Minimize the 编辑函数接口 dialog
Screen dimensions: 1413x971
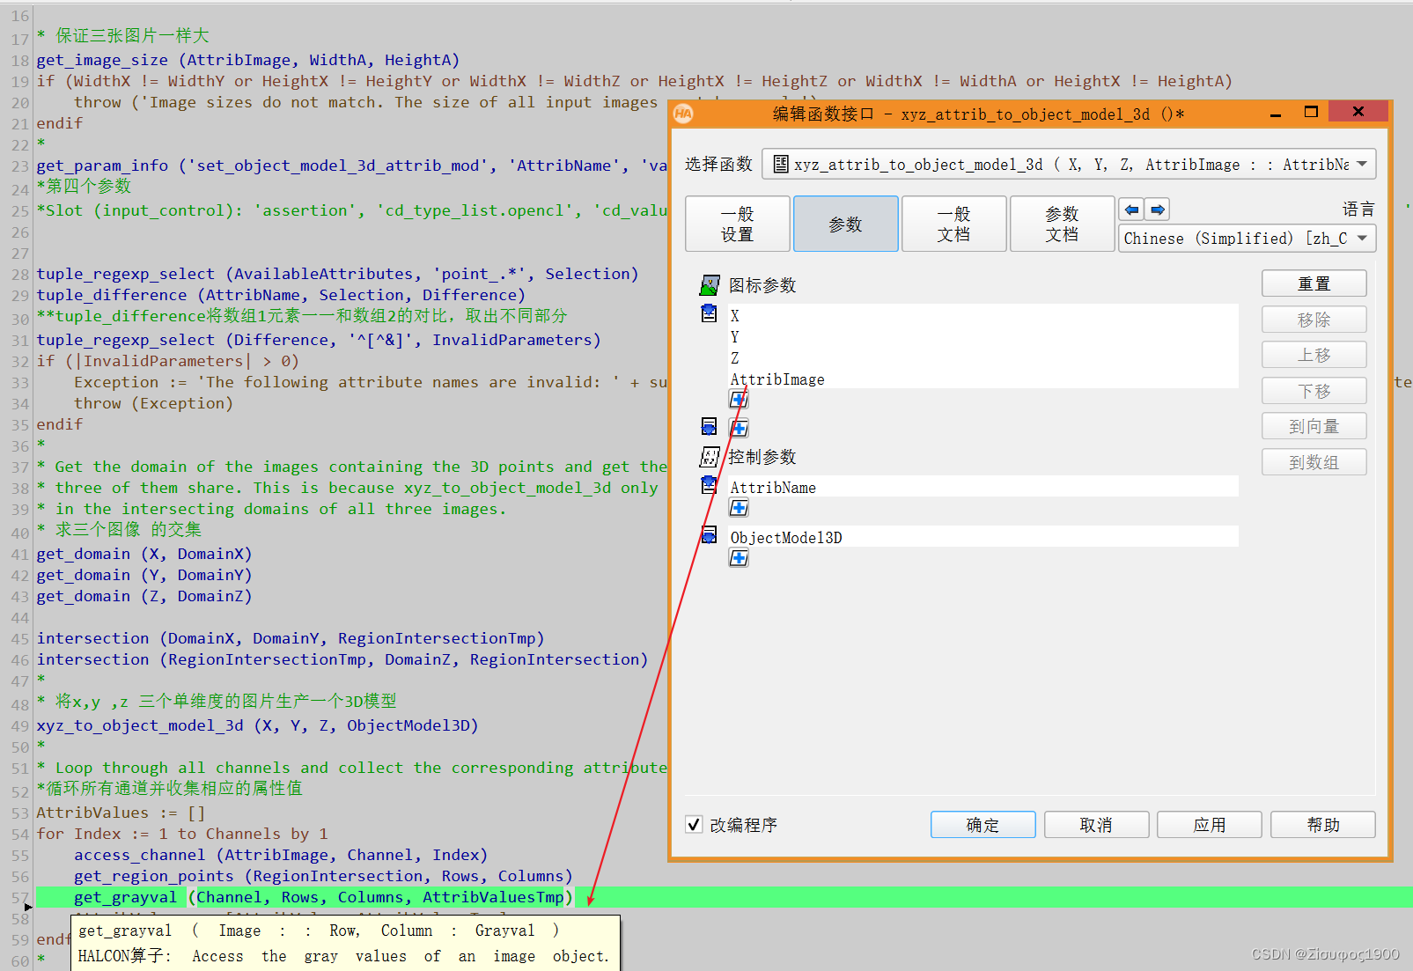[x=1276, y=113]
